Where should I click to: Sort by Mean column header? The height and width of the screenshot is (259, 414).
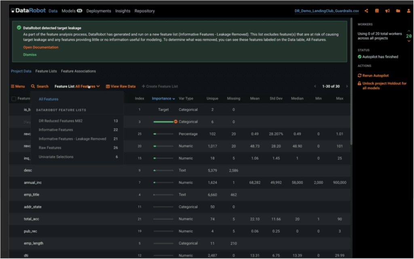[x=255, y=98]
